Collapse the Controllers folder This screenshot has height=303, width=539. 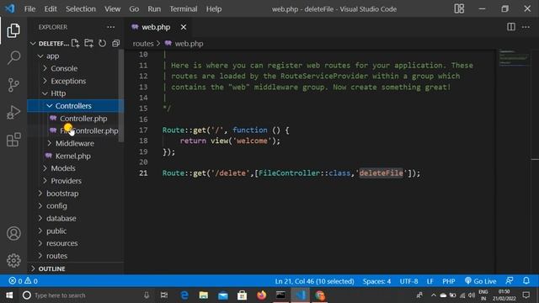(73, 106)
